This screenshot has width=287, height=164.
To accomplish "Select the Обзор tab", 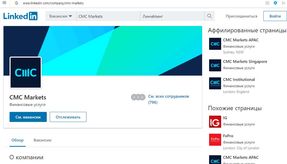I will click(18, 140).
